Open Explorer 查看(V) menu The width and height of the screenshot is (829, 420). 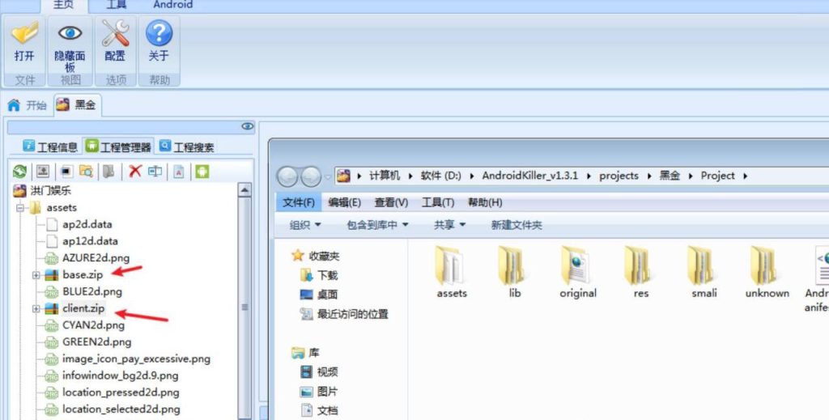click(x=391, y=203)
